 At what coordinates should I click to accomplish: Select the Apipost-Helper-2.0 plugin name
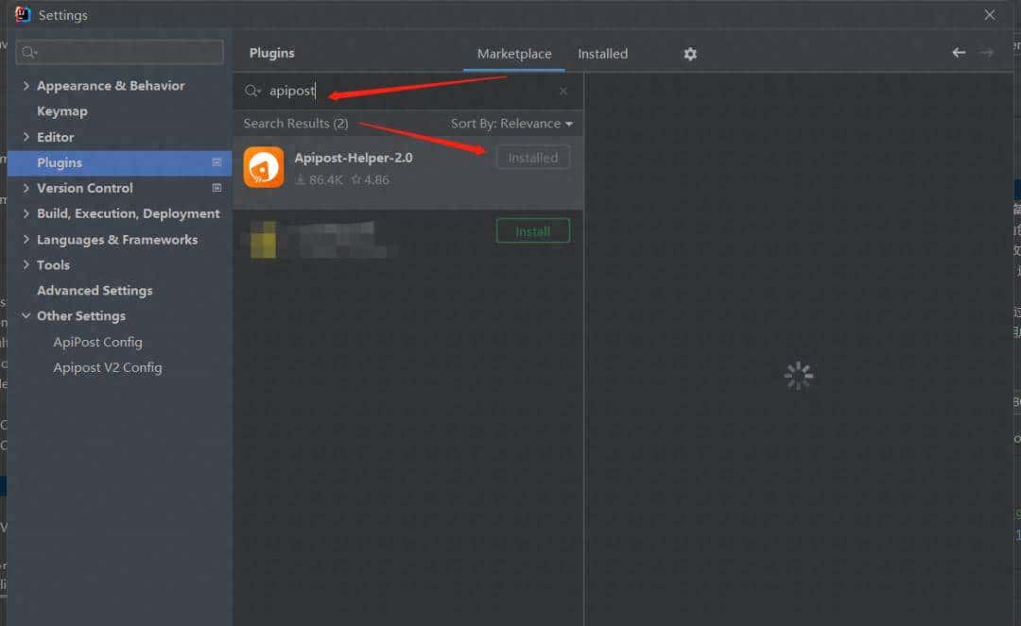353,158
